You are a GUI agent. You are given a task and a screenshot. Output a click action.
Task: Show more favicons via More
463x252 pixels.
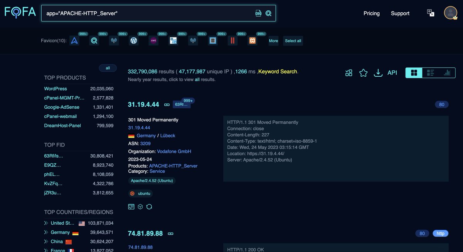(x=274, y=41)
